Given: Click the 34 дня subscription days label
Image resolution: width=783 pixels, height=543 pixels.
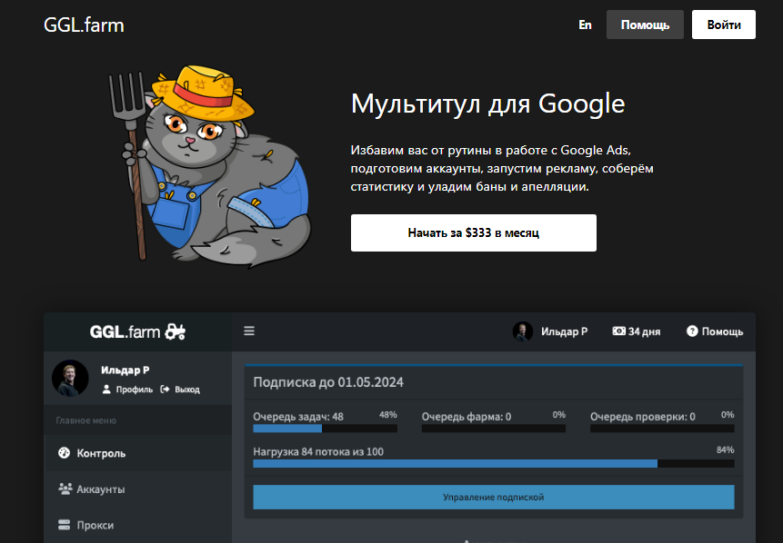Looking at the screenshot, I should [644, 331].
